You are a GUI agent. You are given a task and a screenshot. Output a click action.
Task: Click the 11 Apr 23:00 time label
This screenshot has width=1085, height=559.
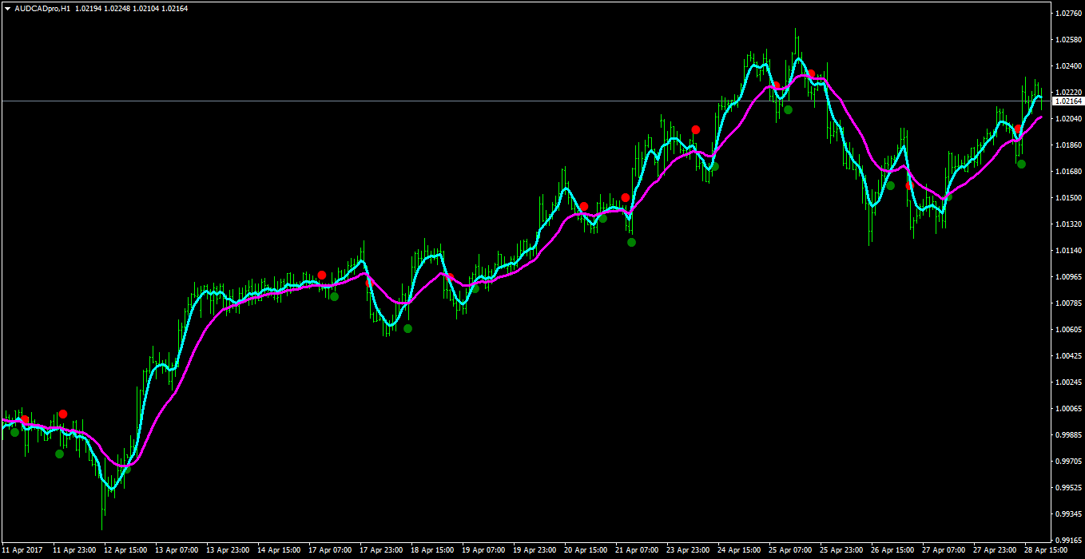pyautogui.click(x=74, y=550)
